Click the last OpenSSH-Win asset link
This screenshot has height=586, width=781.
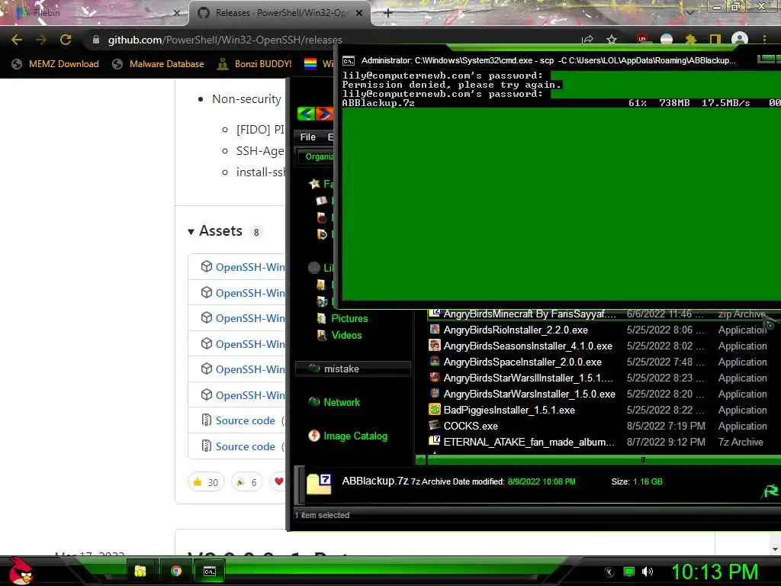click(250, 395)
